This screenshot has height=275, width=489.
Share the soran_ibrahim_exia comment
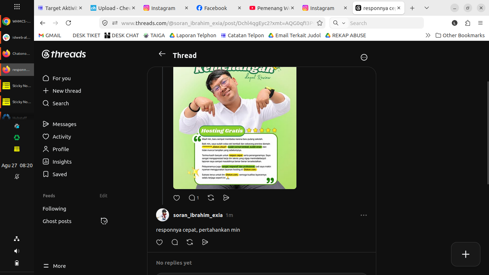(205, 242)
